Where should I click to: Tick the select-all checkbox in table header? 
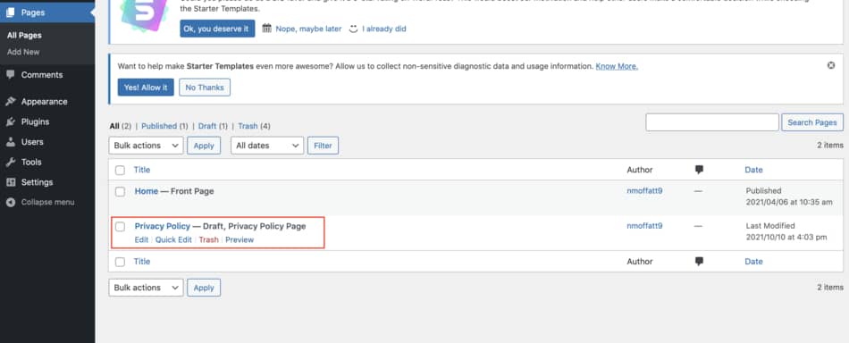(x=121, y=170)
